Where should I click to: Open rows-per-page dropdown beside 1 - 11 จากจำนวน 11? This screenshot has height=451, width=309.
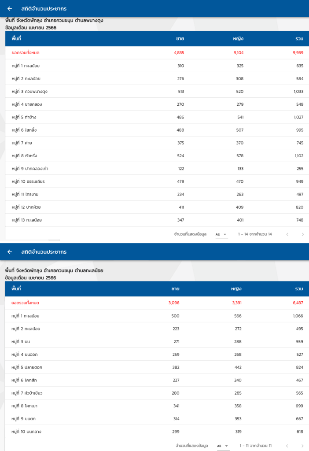222,446
